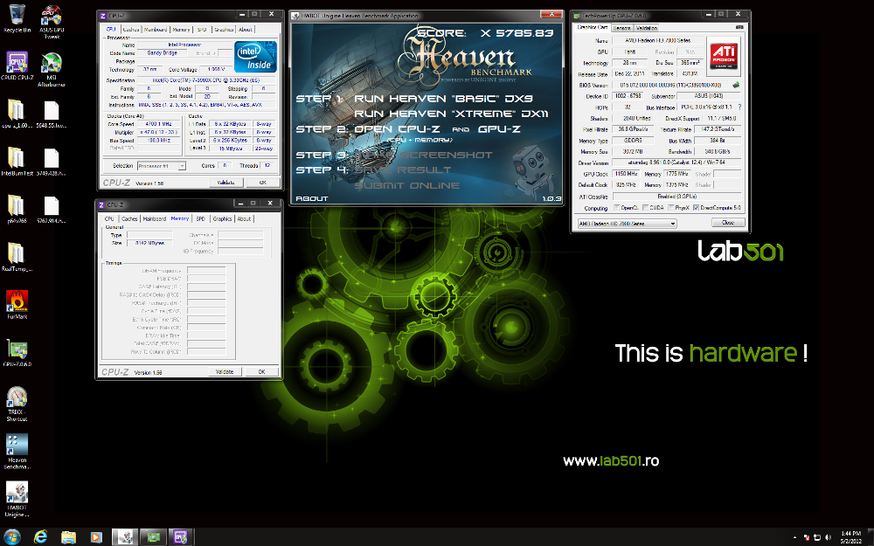Open the Processor #1 selection dropdown
The height and width of the screenshot is (546, 874).
pos(161,166)
